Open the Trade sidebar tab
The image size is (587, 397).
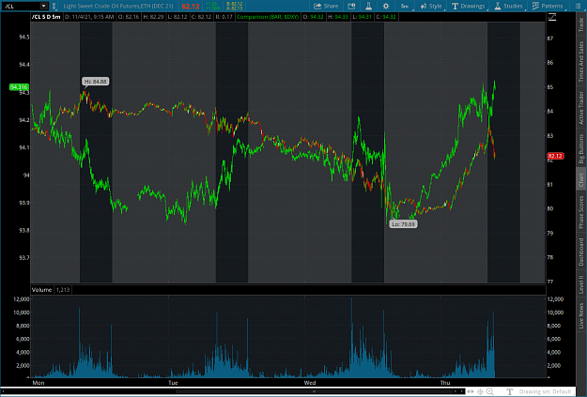581,24
